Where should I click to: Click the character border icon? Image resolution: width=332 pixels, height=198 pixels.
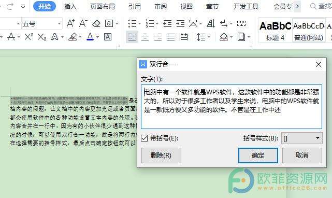[x=108, y=37]
